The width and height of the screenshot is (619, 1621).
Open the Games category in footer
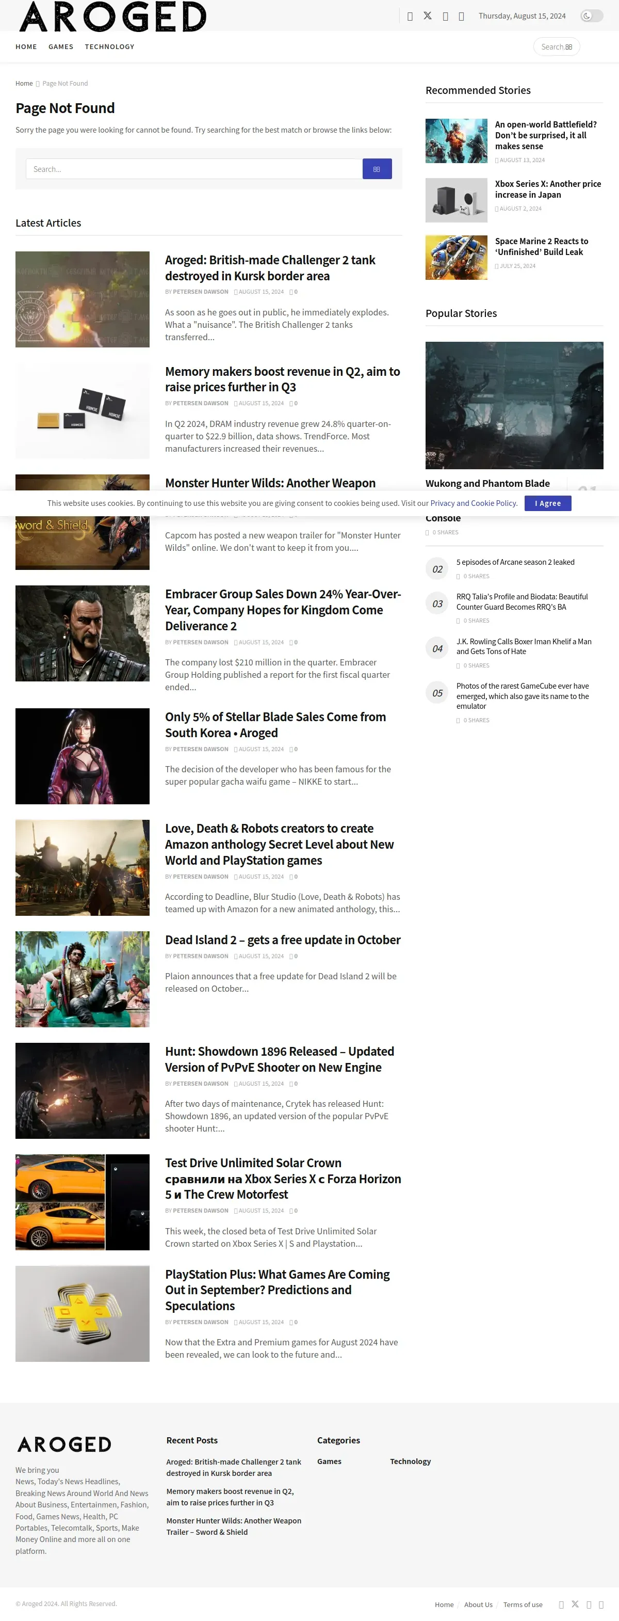point(329,1461)
